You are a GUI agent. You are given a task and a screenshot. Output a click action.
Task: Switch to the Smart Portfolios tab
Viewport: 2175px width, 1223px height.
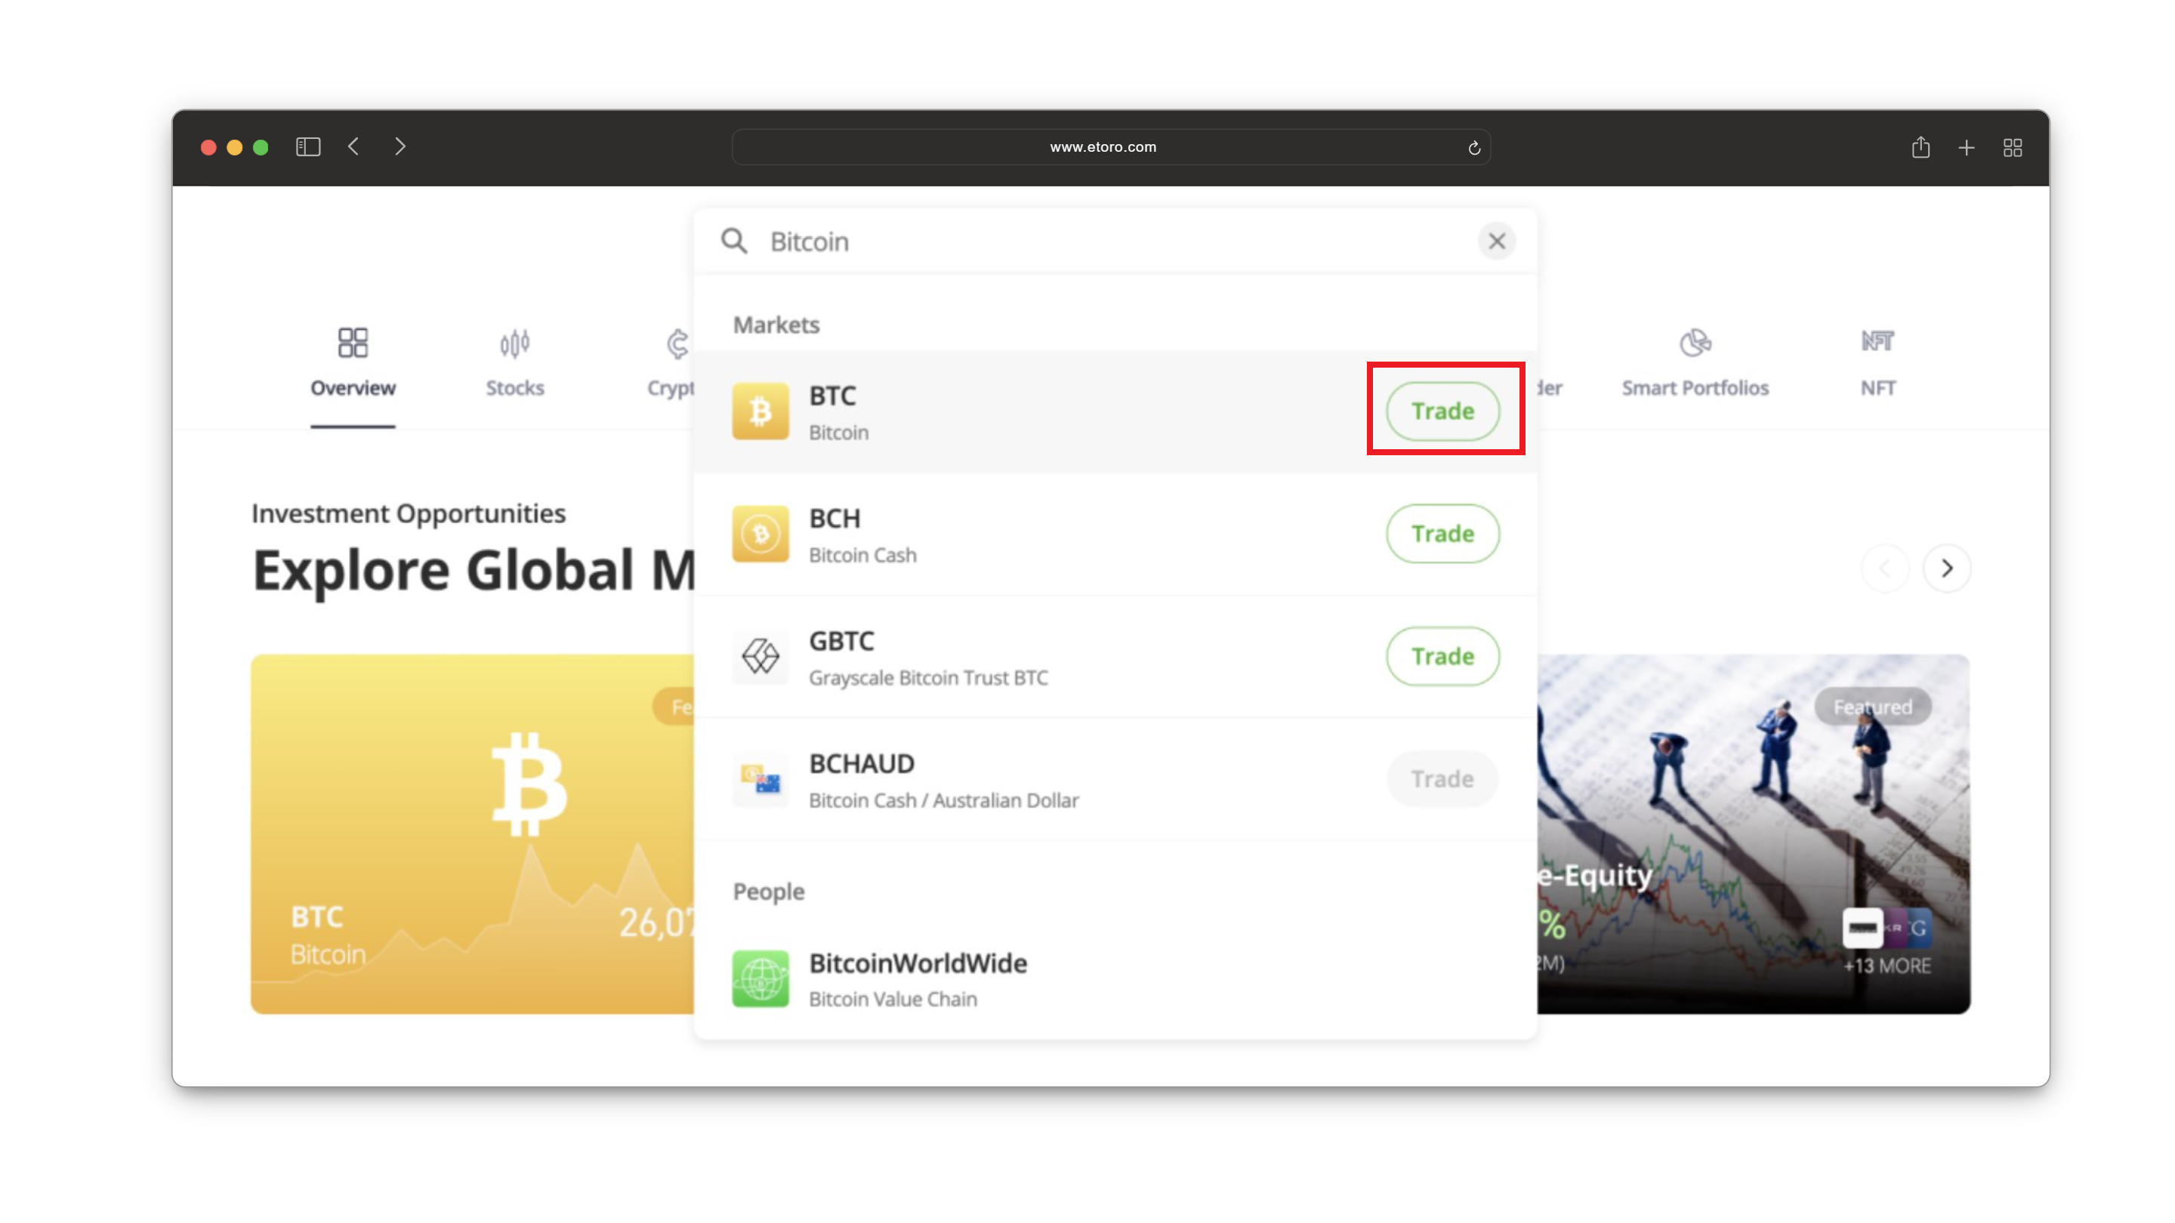(x=1695, y=363)
